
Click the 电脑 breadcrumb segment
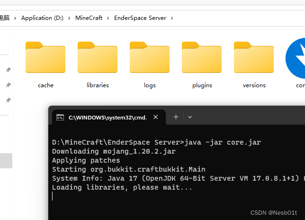pyautogui.click(x=4, y=18)
